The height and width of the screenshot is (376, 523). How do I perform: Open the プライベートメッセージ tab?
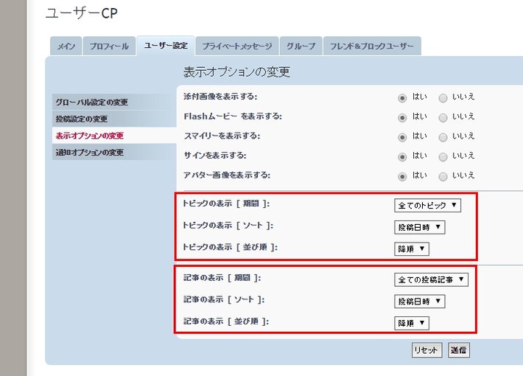(239, 46)
